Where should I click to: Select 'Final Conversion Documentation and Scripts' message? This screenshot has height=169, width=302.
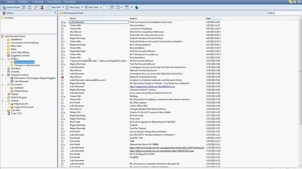point(151,22)
